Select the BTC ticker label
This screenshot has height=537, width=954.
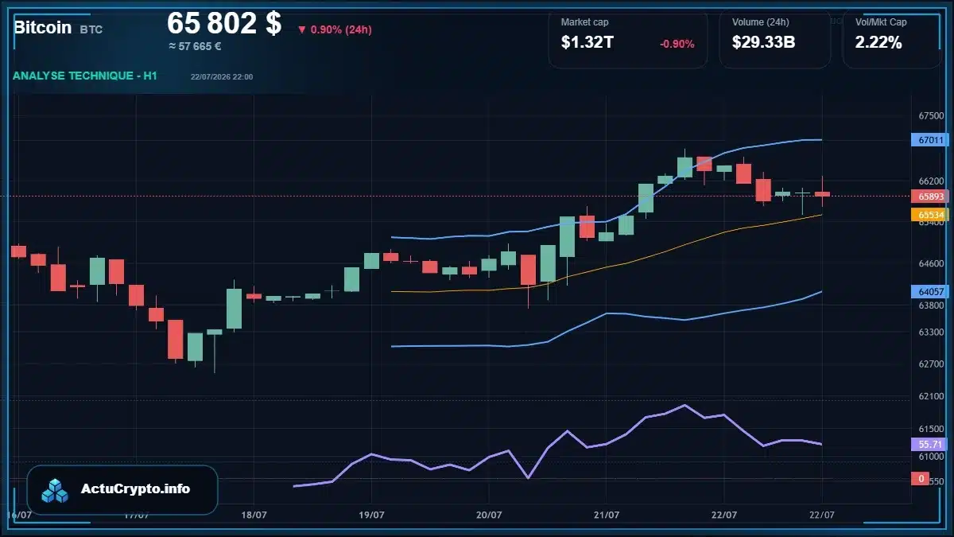[x=91, y=29]
